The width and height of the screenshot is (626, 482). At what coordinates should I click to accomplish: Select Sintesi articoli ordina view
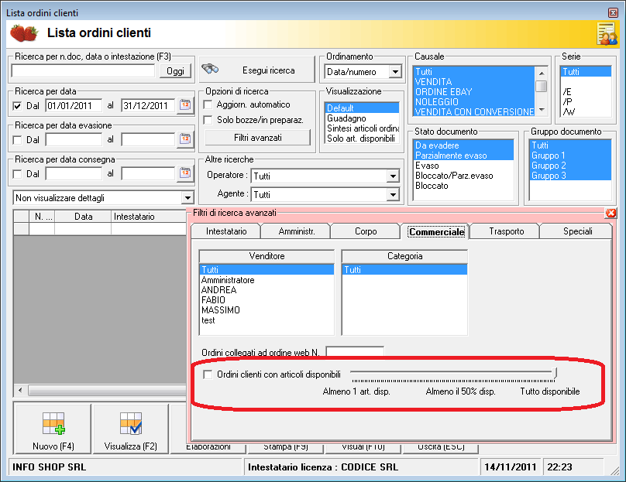pos(362,128)
